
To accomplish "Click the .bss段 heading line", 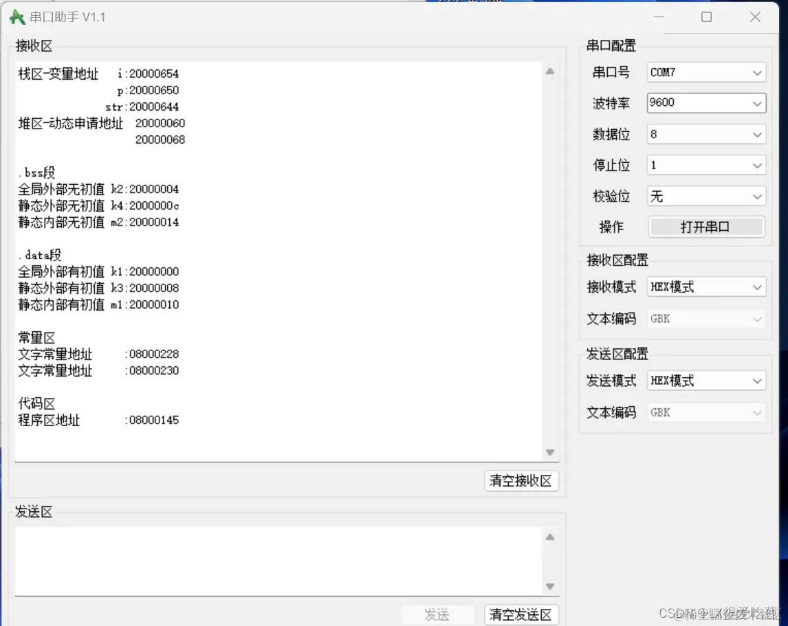I will coord(36,173).
